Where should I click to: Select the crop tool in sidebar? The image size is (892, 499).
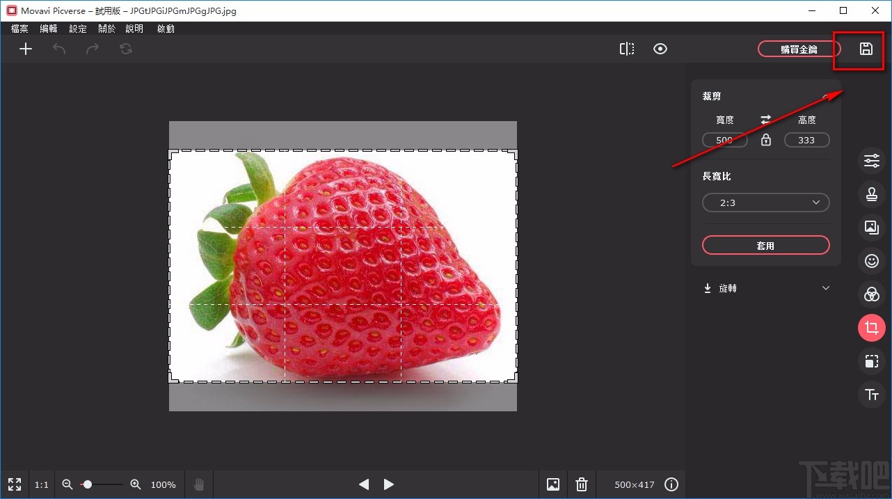[871, 328]
